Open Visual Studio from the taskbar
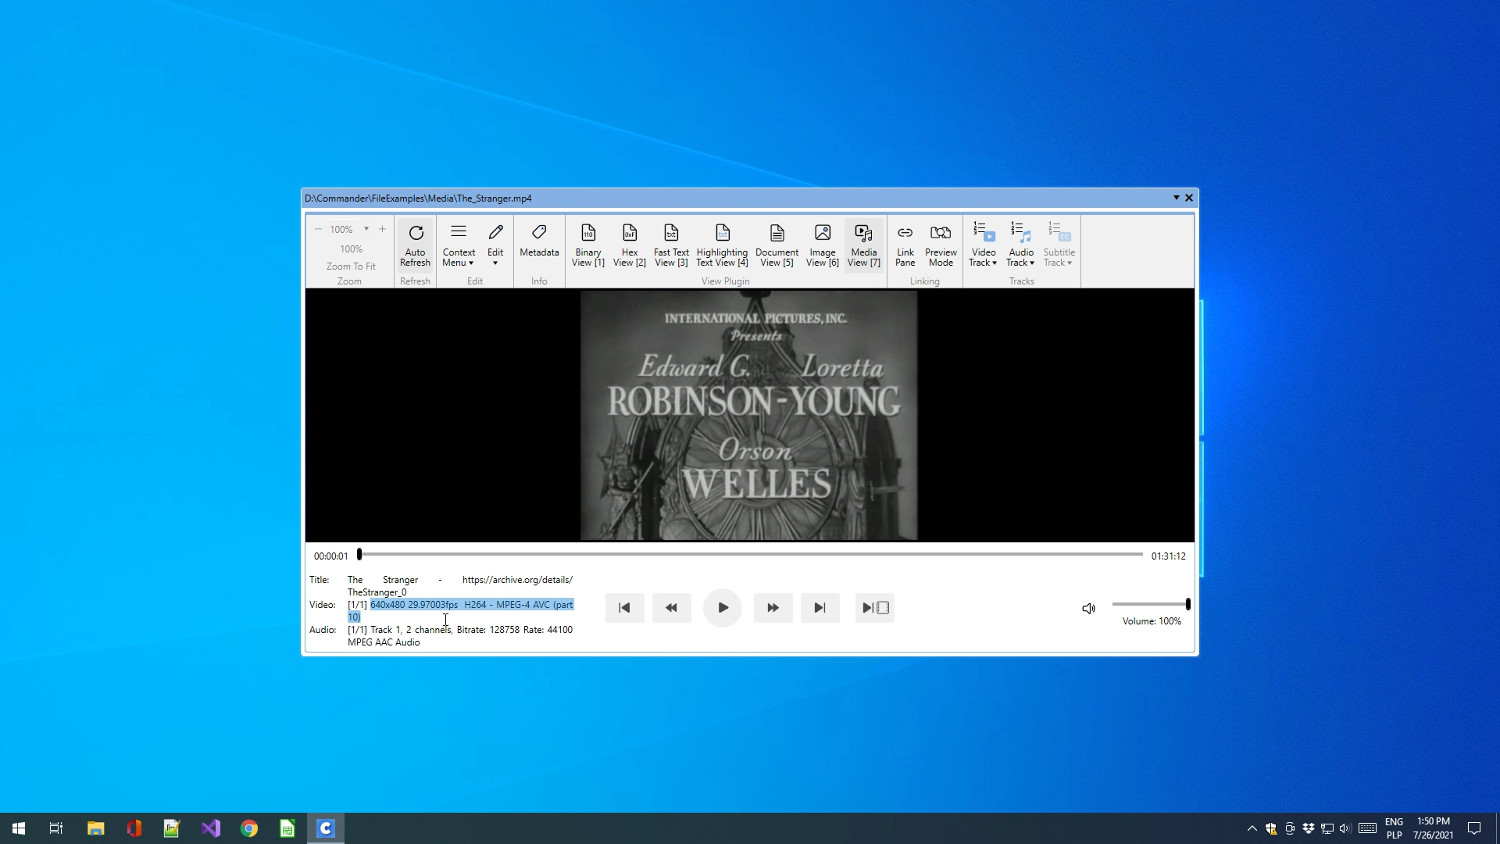Image resolution: width=1500 pixels, height=844 pixels. [x=210, y=828]
